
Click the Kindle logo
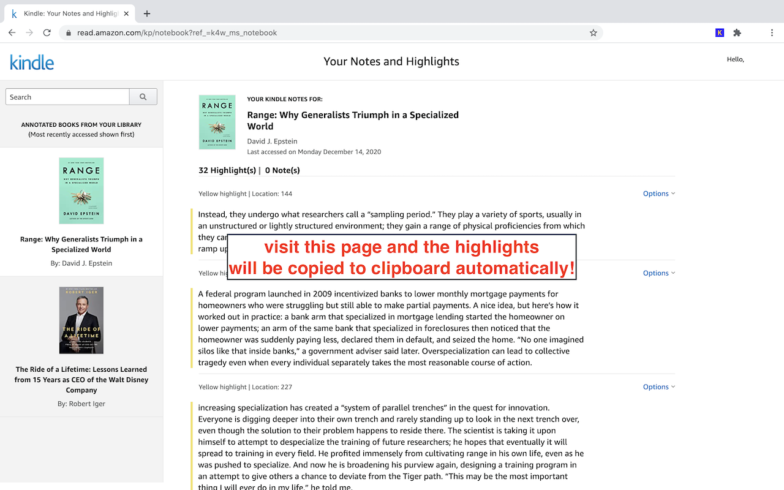(x=31, y=61)
